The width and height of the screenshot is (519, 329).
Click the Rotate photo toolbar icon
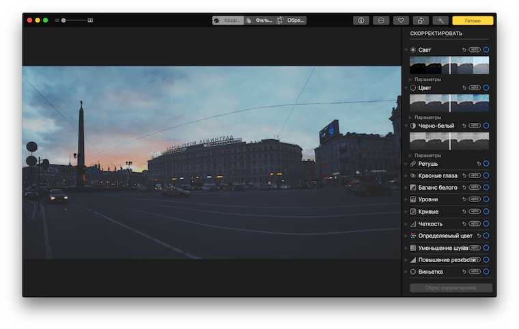tap(421, 20)
